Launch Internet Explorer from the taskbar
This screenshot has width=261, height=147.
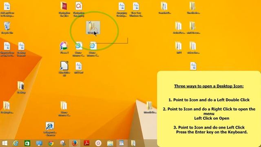[x=15, y=143]
